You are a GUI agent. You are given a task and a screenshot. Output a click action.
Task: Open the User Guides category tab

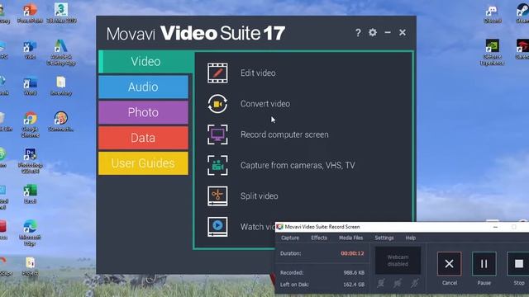tap(143, 163)
